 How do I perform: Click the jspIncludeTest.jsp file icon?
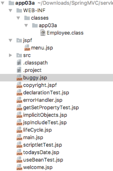[x=19, y=122]
